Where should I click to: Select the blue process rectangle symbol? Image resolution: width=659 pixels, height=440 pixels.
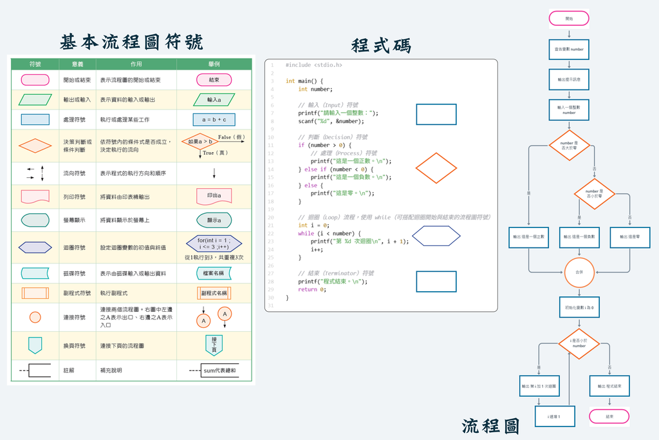click(35, 120)
